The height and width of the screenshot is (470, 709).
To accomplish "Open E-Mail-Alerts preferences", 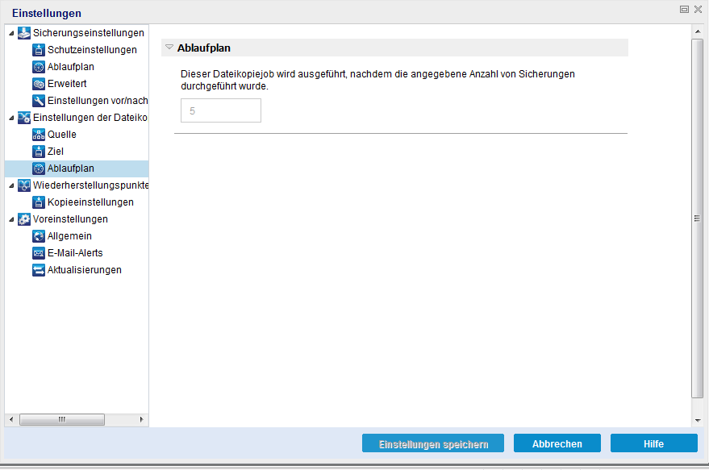I will [75, 253].
